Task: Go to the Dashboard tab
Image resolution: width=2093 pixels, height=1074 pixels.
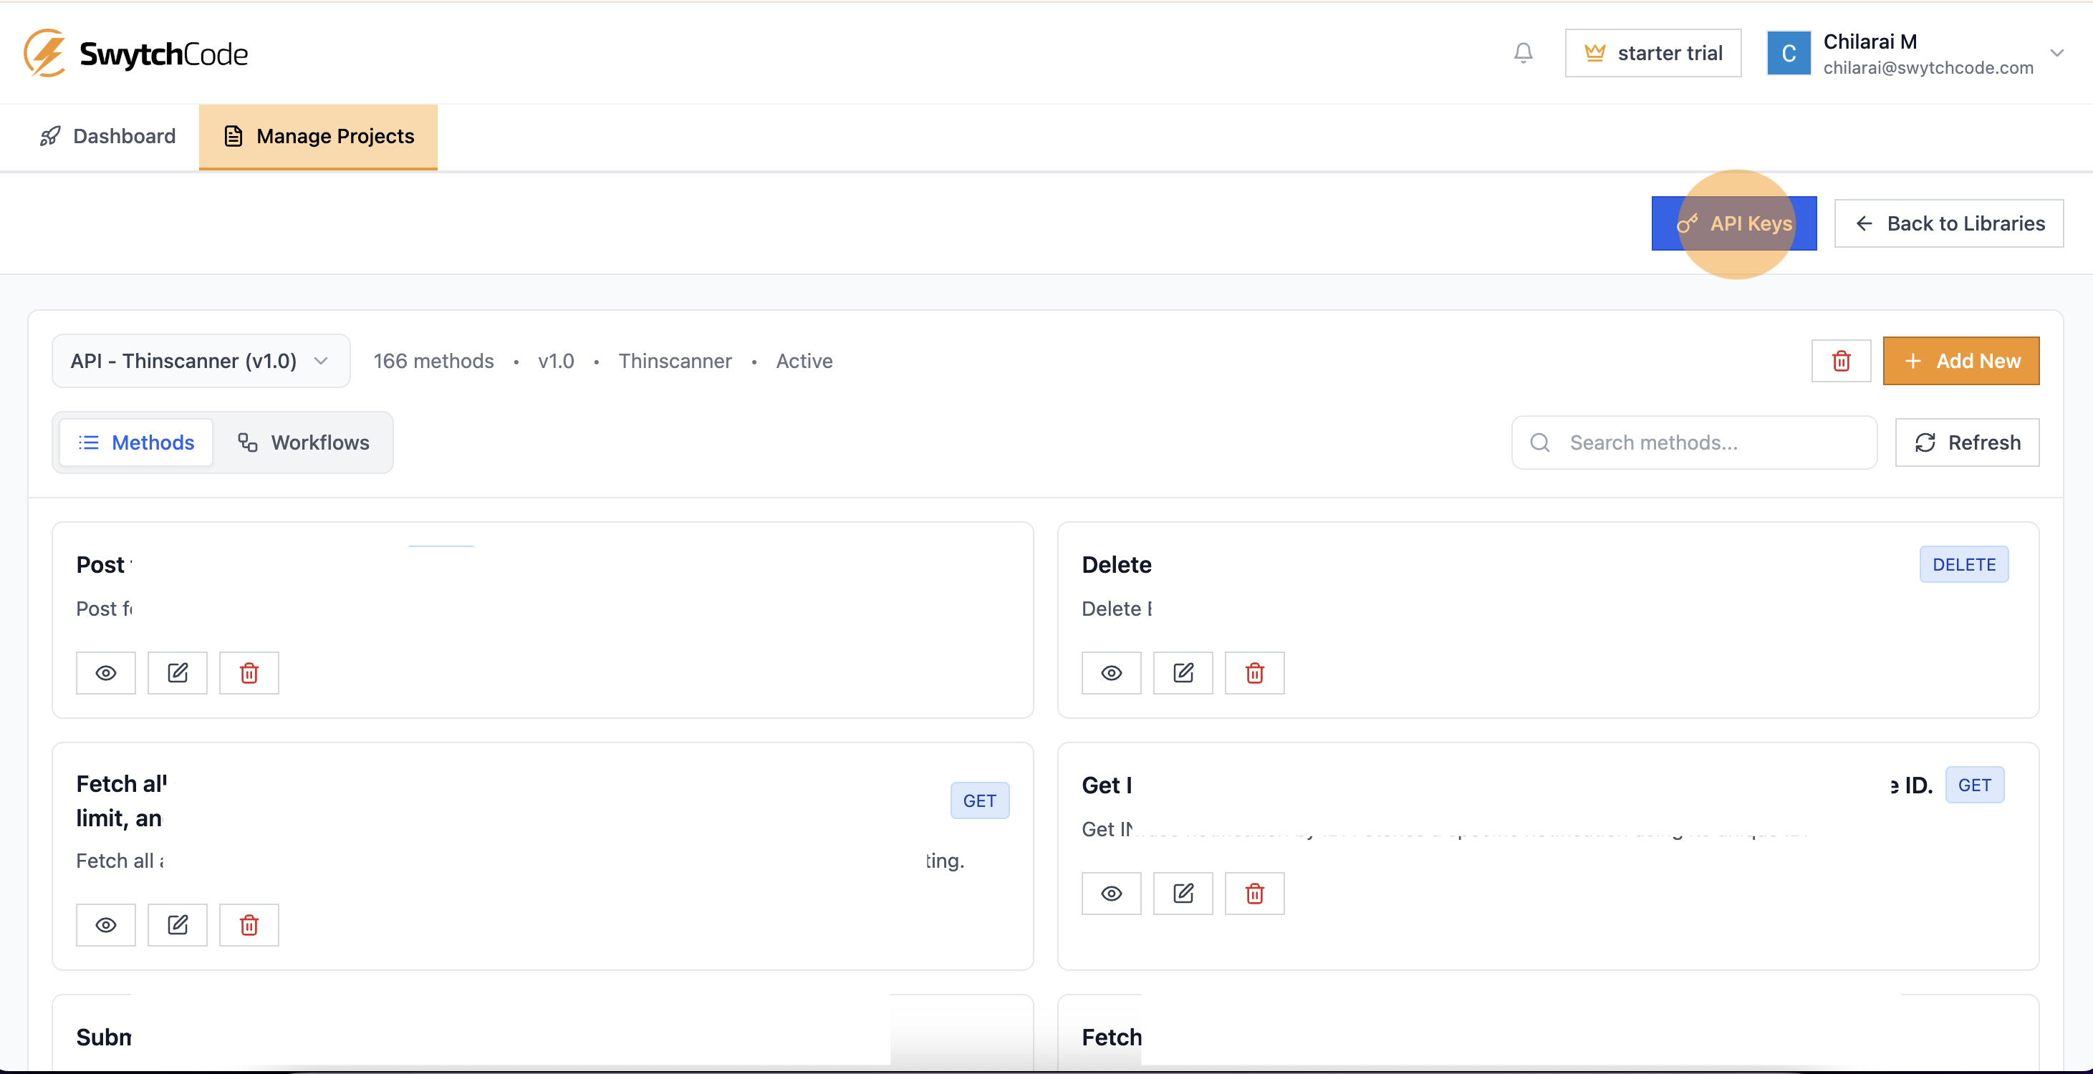Action: [108, 135]
